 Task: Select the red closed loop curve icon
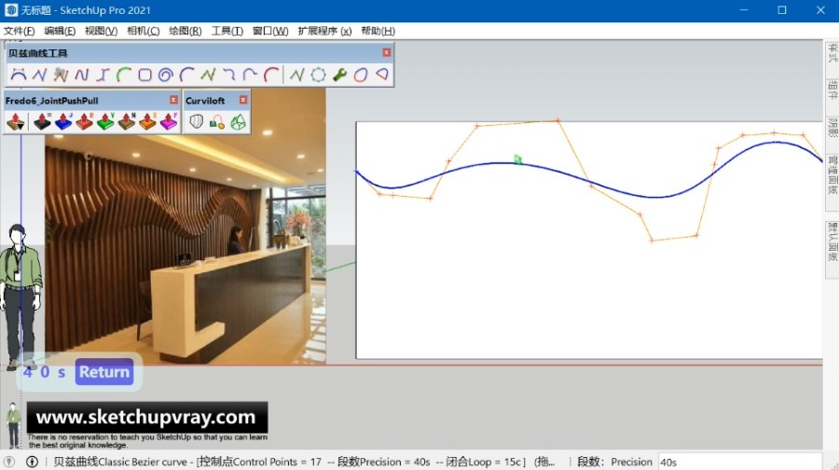click(x=361, y=75)
